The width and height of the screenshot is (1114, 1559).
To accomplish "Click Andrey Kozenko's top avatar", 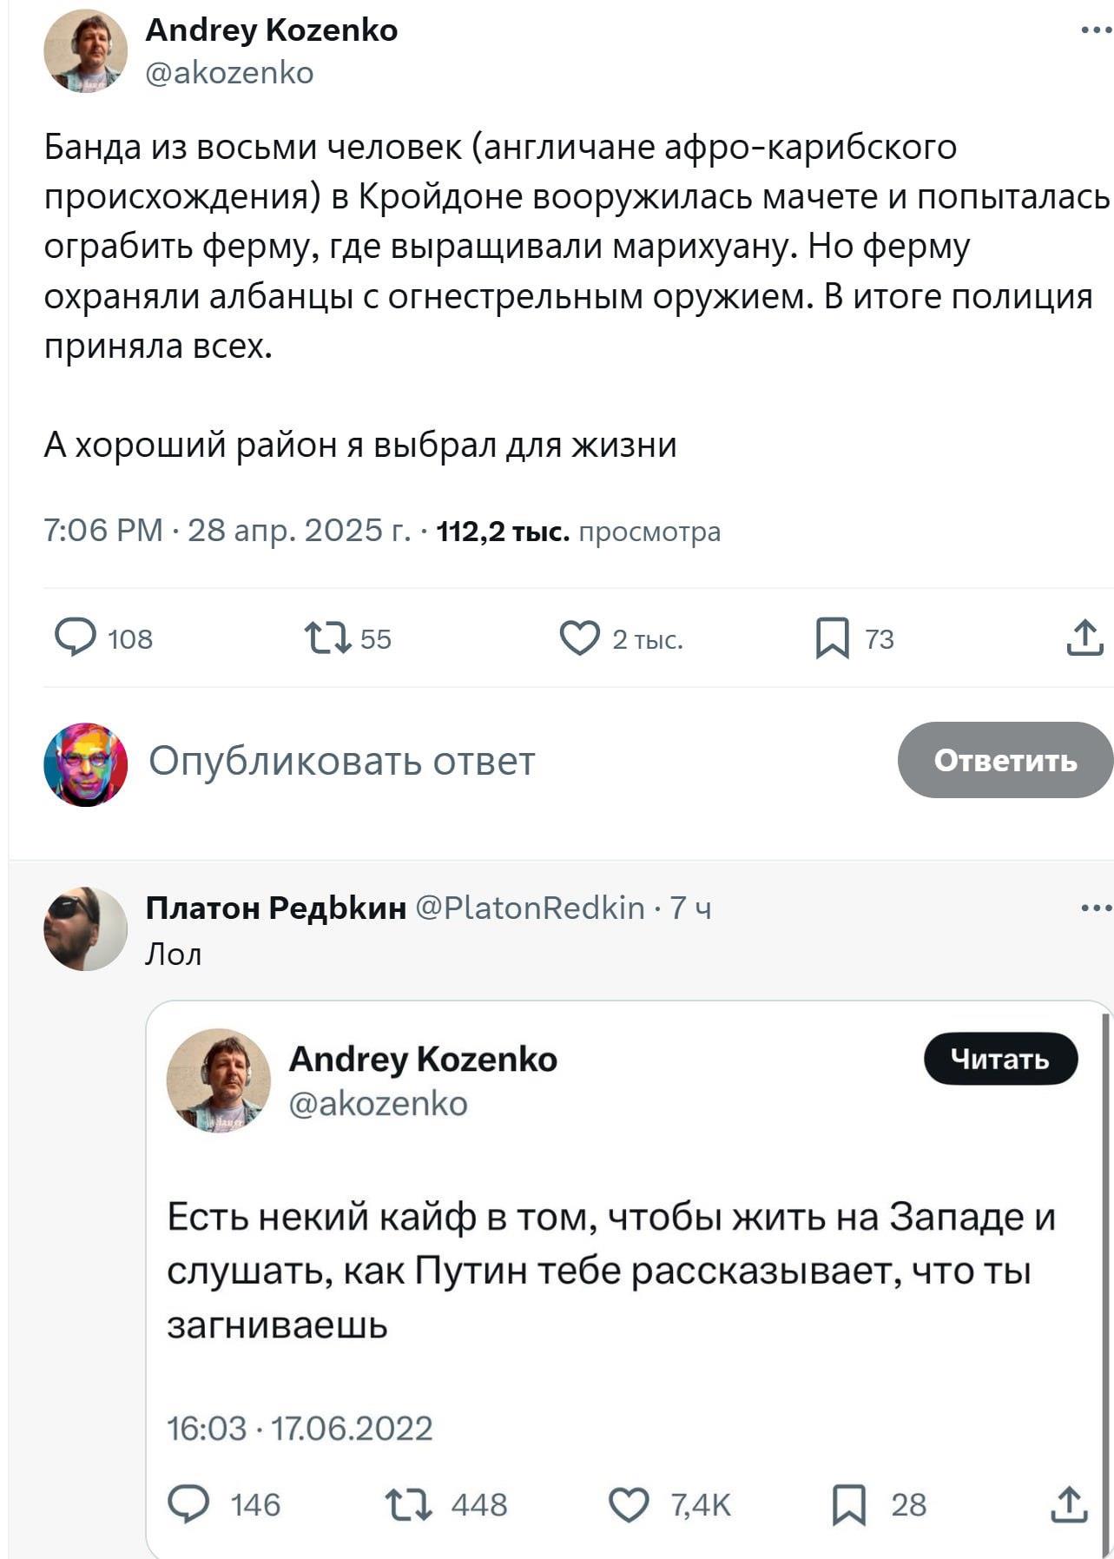I will [x=85, y=51].
